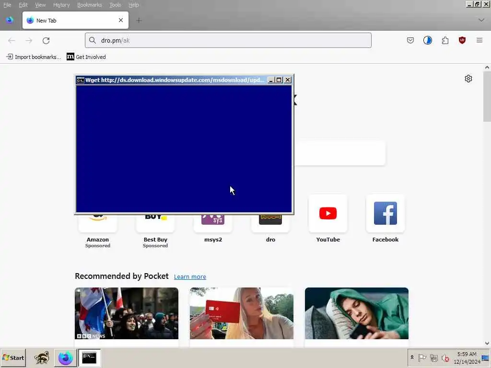Expand hidden system tray icons
Image resolution: width=491 pixels, height=368 pixels.
[x=412, y=357]
